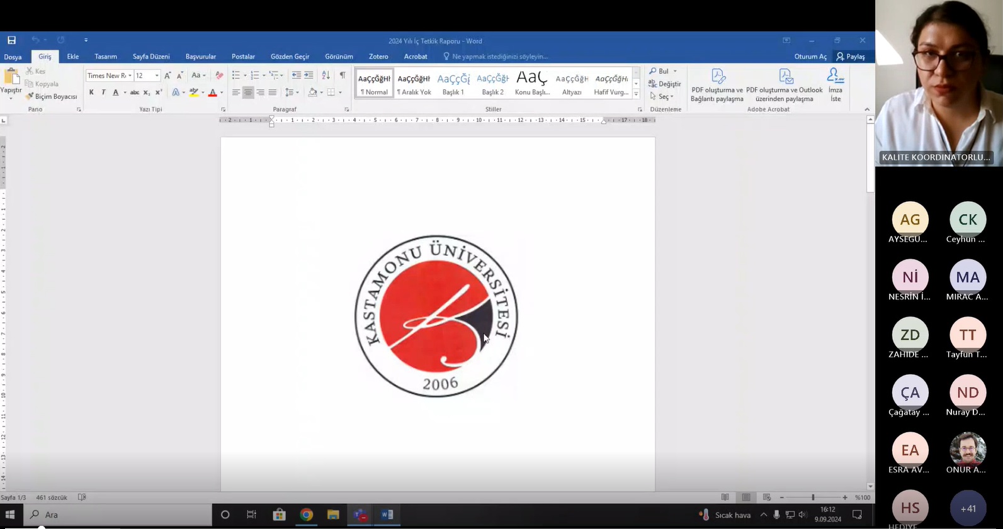Apply strikethrough abc formatting
The image size is (1003, 529).
pos(134,92)
